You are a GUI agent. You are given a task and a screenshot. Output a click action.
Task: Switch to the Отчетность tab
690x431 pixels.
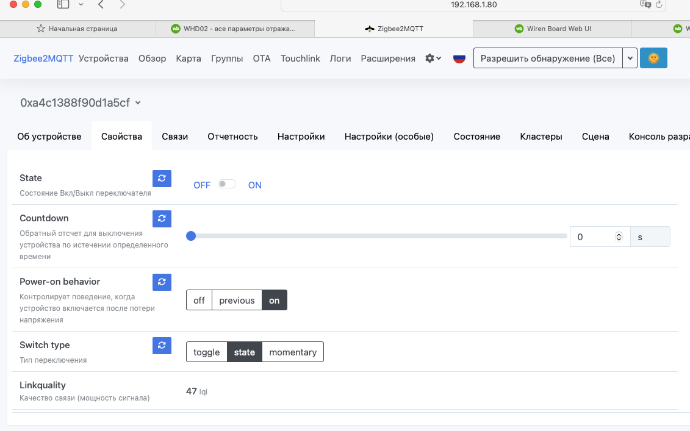point(232,137)
